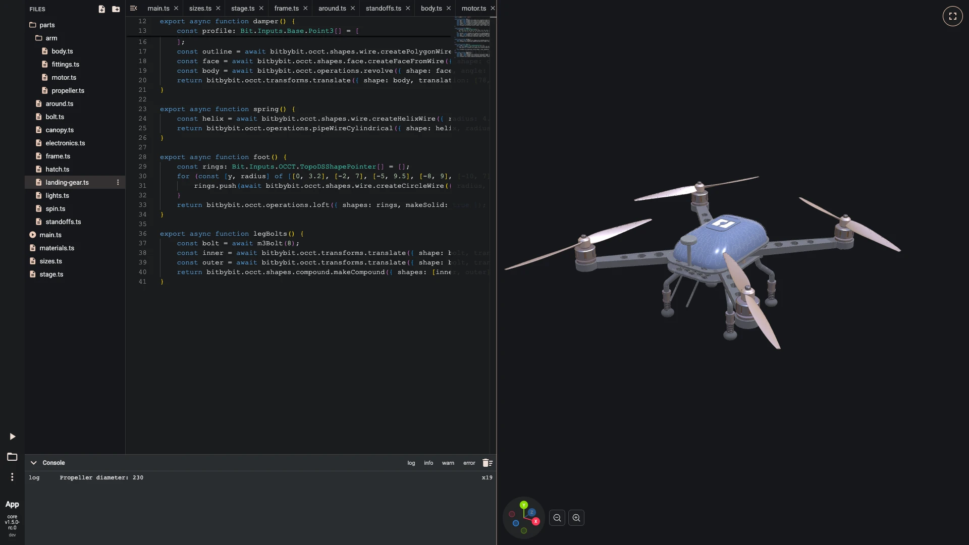Close the main.ts tab
This screenshot has width=969, height=545.
coord(176,8)
